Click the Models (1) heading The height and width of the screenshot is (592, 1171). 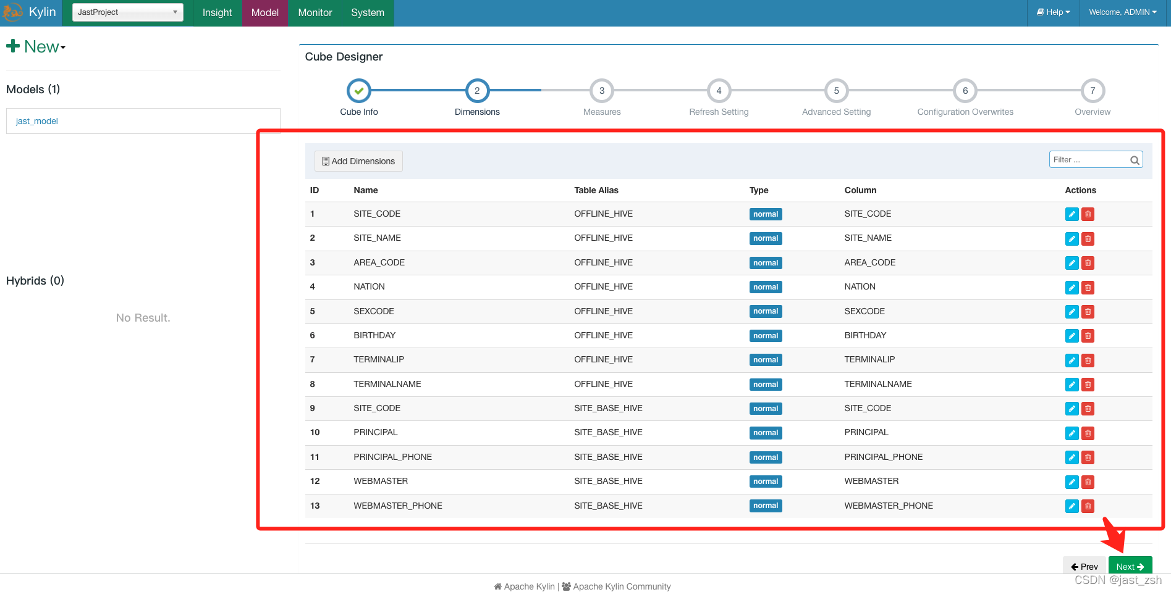(33, 90)
